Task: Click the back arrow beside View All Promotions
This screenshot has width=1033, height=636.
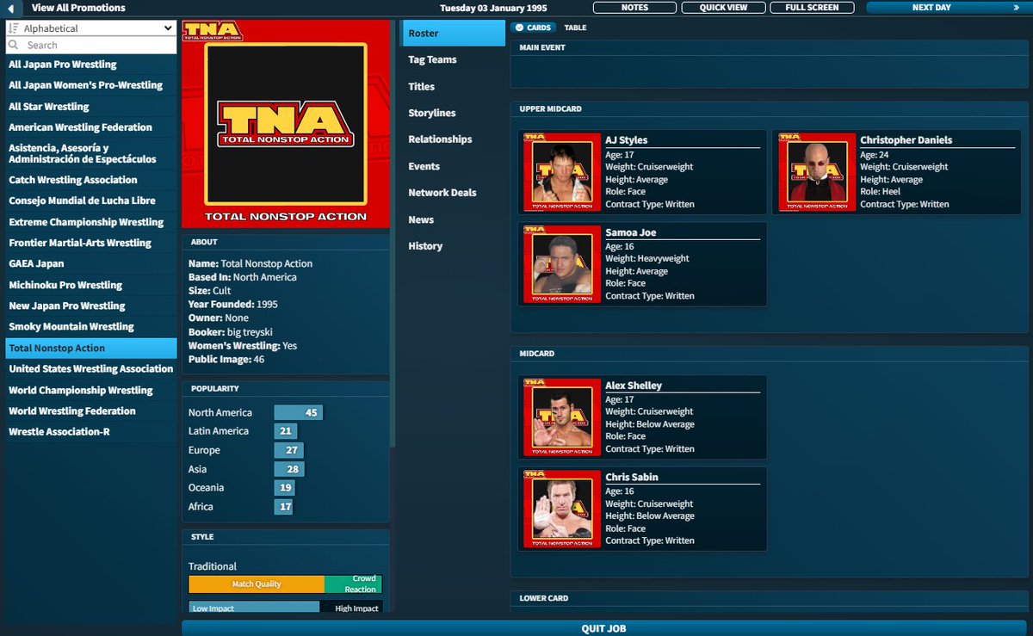Action: [x=12, y=8]
